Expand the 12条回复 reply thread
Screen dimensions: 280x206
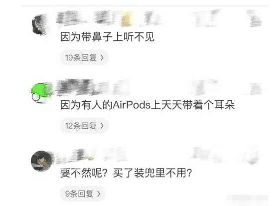84,126
